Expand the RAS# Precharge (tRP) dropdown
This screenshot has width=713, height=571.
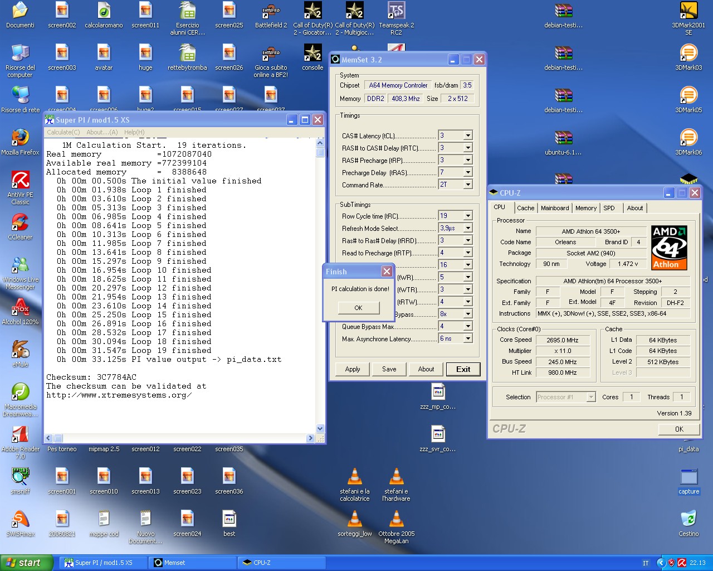pyautogui.click(x=468, y=160)
